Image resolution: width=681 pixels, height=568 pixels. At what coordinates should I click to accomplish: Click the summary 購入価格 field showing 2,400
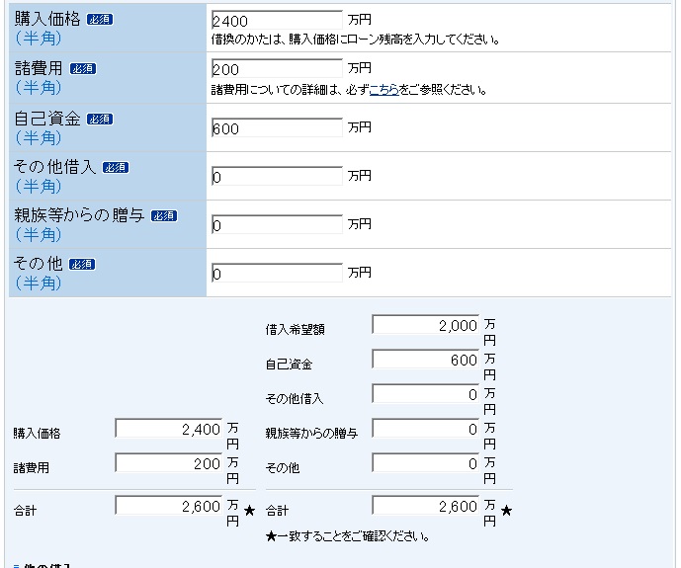click(x=169, y=429)
